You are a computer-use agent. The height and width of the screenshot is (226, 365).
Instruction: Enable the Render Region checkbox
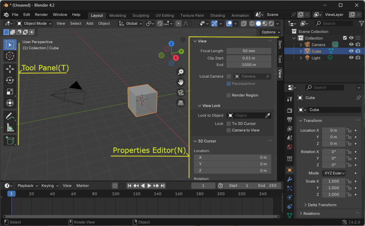point(228,95)
